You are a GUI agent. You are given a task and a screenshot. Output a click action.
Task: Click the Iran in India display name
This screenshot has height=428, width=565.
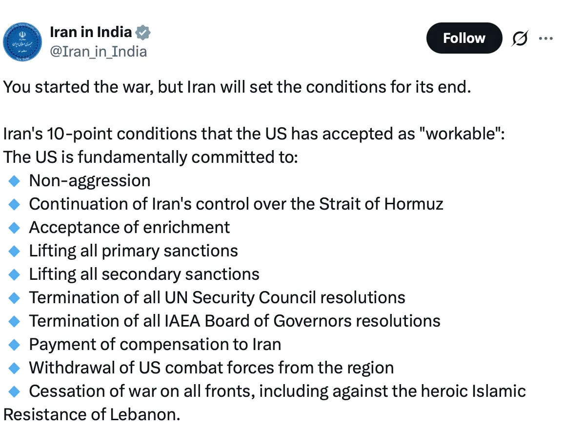click(91, 32)
